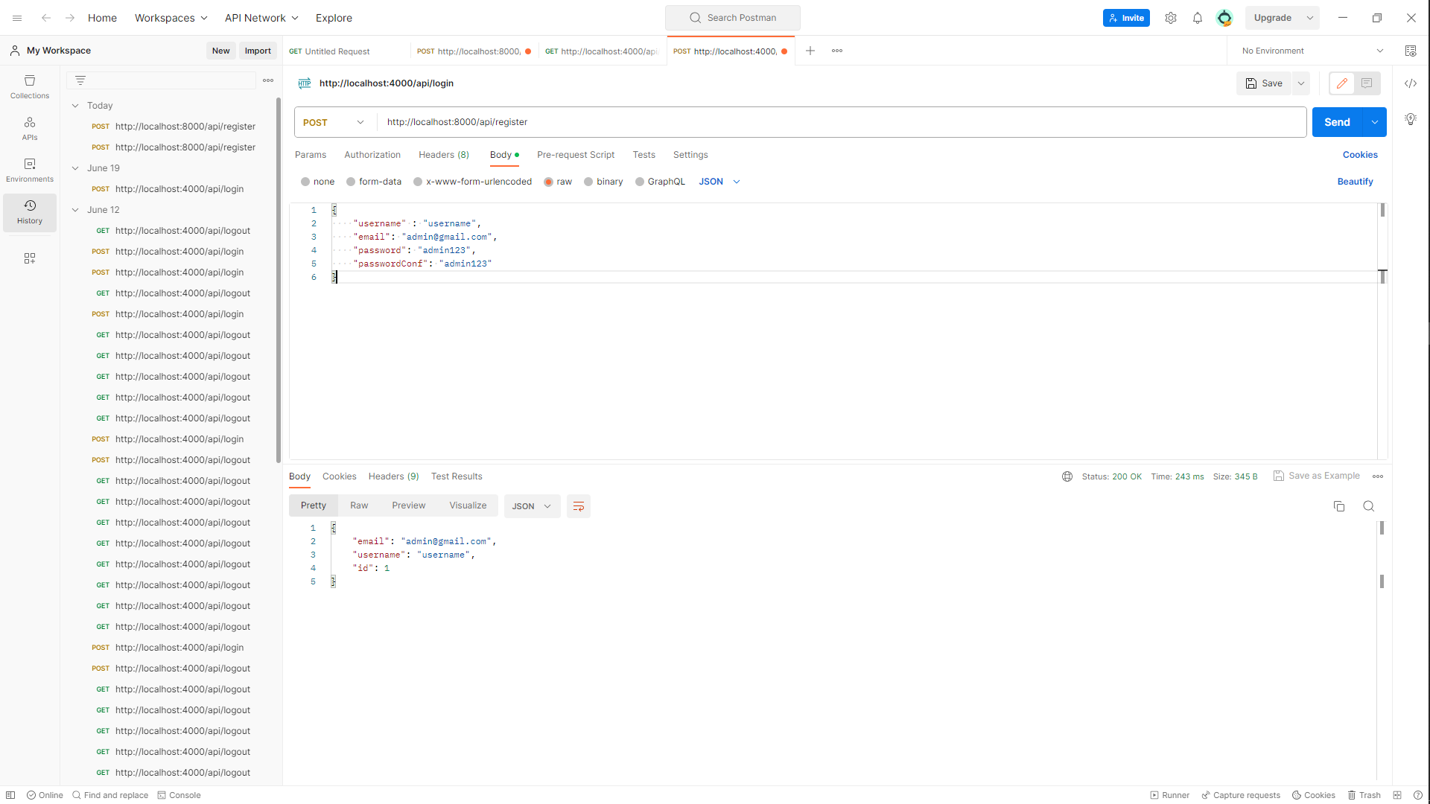Click the Beautify icon to format JSON
The width and height of the screenshot is (1430, 804).
coord(1356,181)
